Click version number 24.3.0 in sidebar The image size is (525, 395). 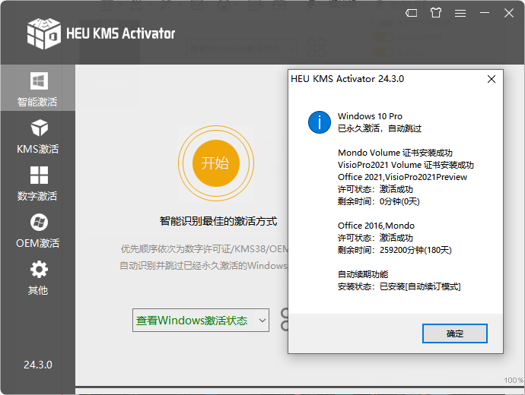tap(38, 365)
